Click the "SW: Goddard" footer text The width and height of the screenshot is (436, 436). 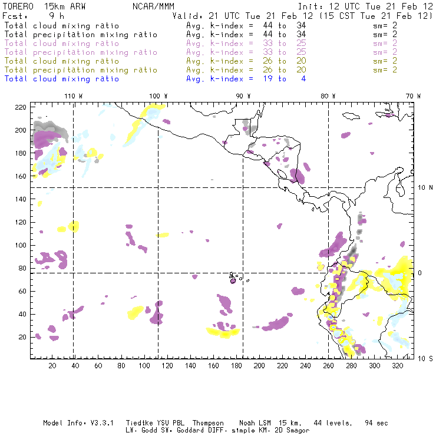pyautogui.click(x=183, y=431)
